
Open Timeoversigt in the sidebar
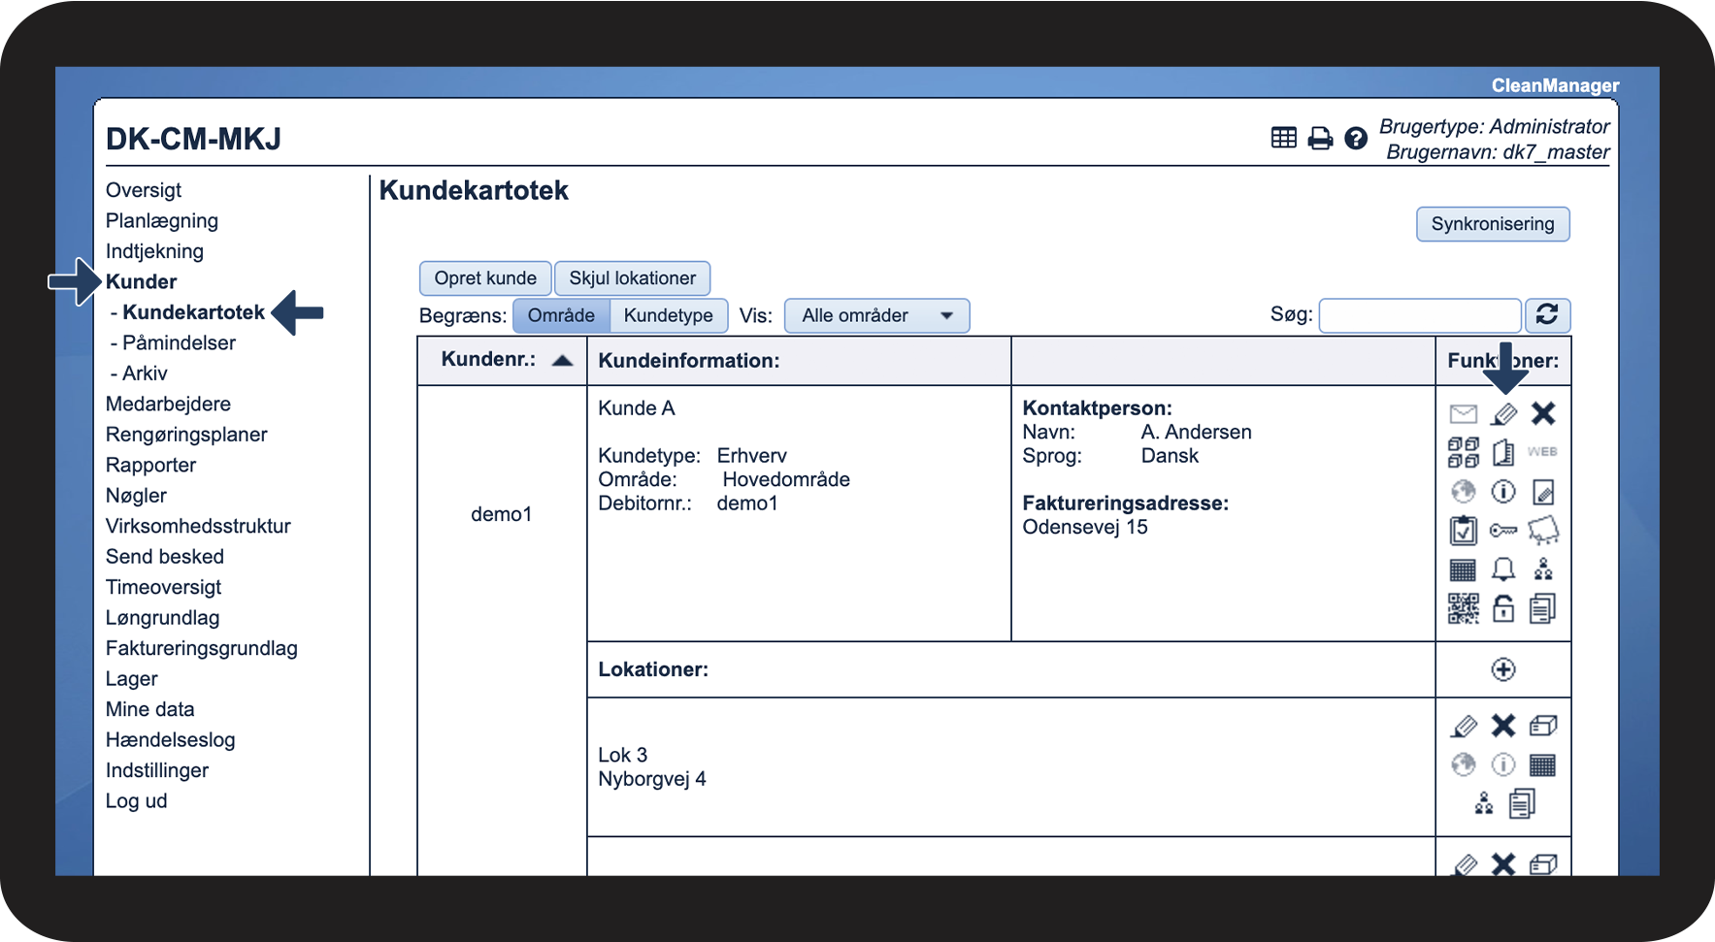163,588
